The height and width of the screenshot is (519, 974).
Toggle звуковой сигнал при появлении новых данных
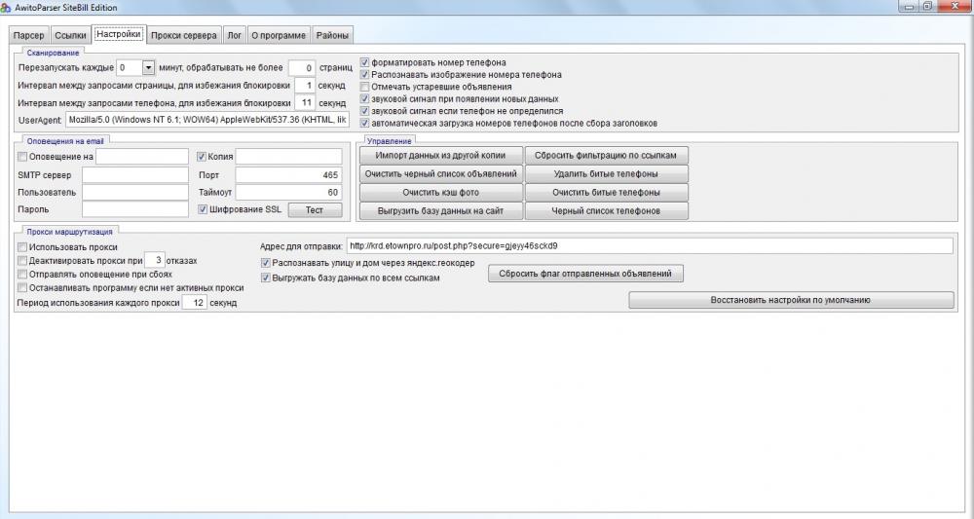365,98
